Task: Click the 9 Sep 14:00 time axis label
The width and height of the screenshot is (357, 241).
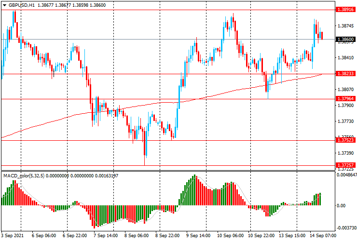Action: tap(198, 236)
